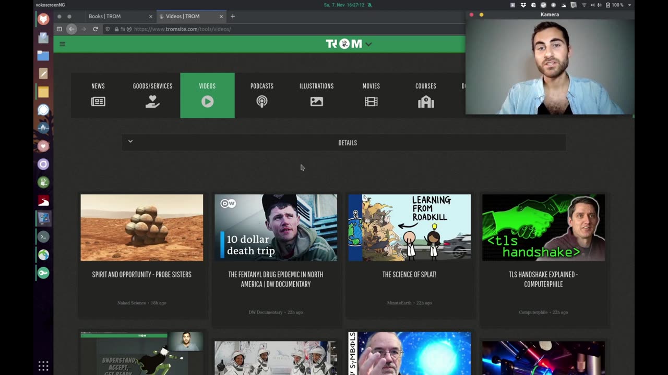Click 'The Science of Splat!' title
668x375 pixels.
pyautogui.click(x=410, y=274)
